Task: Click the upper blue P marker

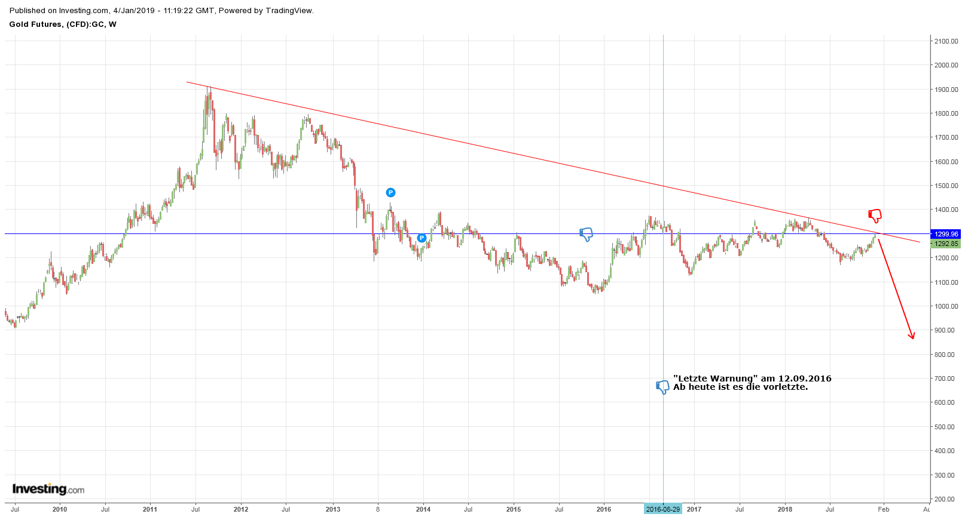Action: coord(390,192)
